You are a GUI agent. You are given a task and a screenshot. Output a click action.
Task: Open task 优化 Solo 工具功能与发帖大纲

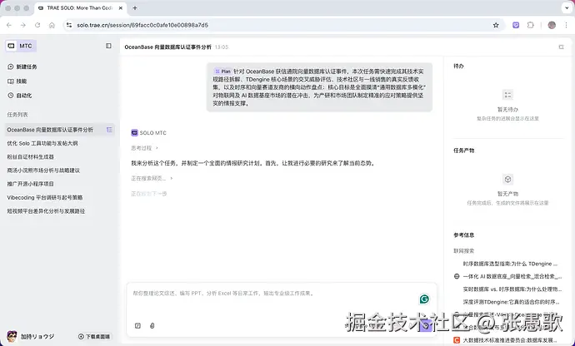click(42, 143)
